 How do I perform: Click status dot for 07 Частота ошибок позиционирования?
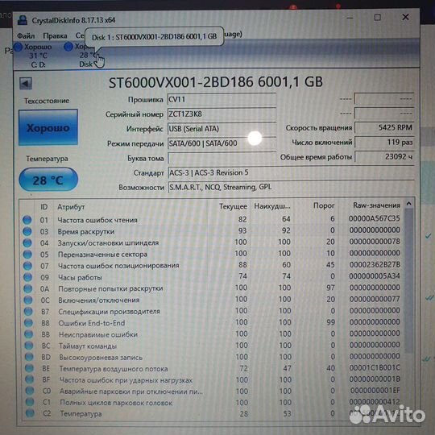pyautogui.click(x=27, y=266)
